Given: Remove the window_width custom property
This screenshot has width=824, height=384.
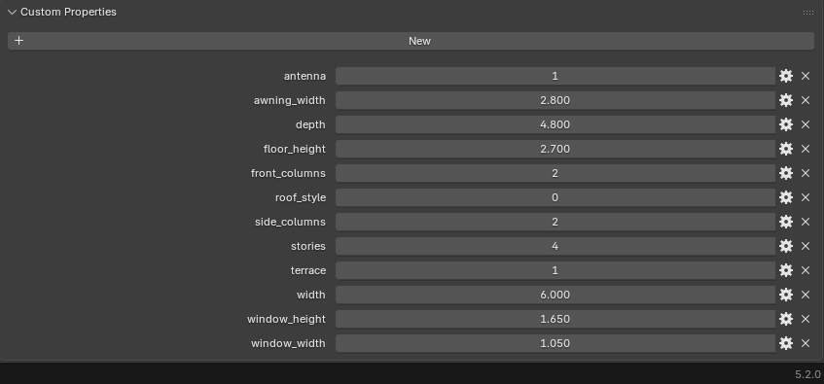Looking at the screenshot, I should [x=806, y=343].
